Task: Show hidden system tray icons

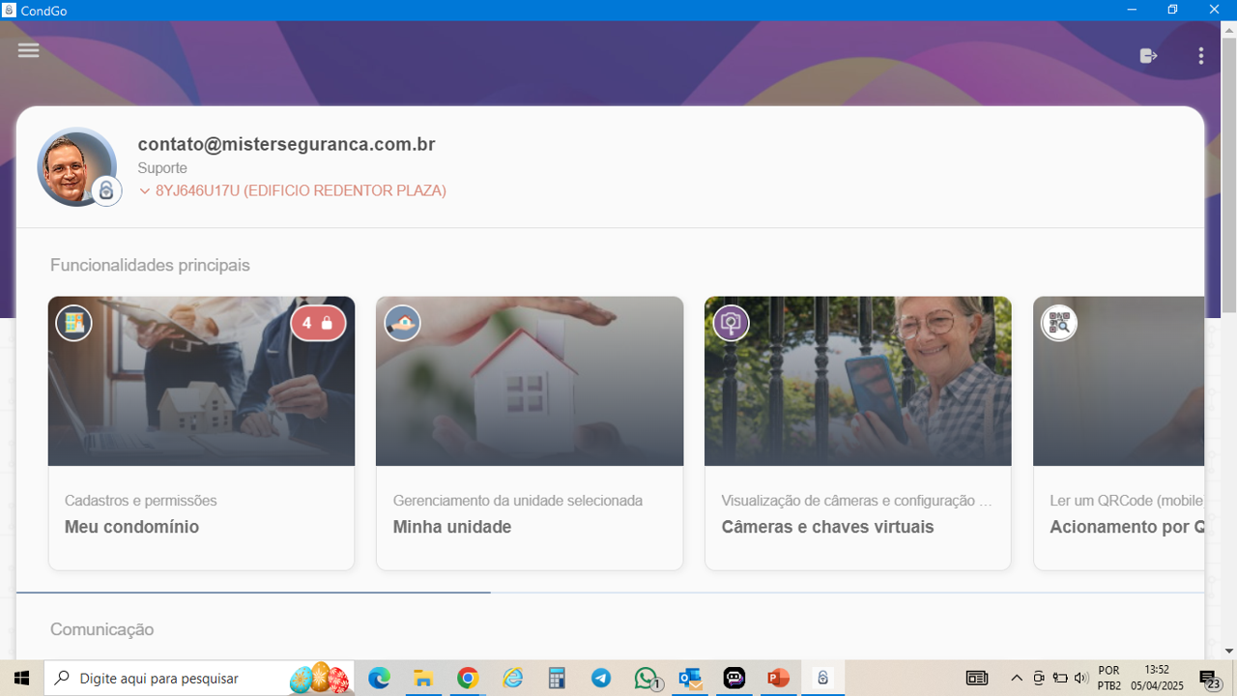Action: 1017,678
